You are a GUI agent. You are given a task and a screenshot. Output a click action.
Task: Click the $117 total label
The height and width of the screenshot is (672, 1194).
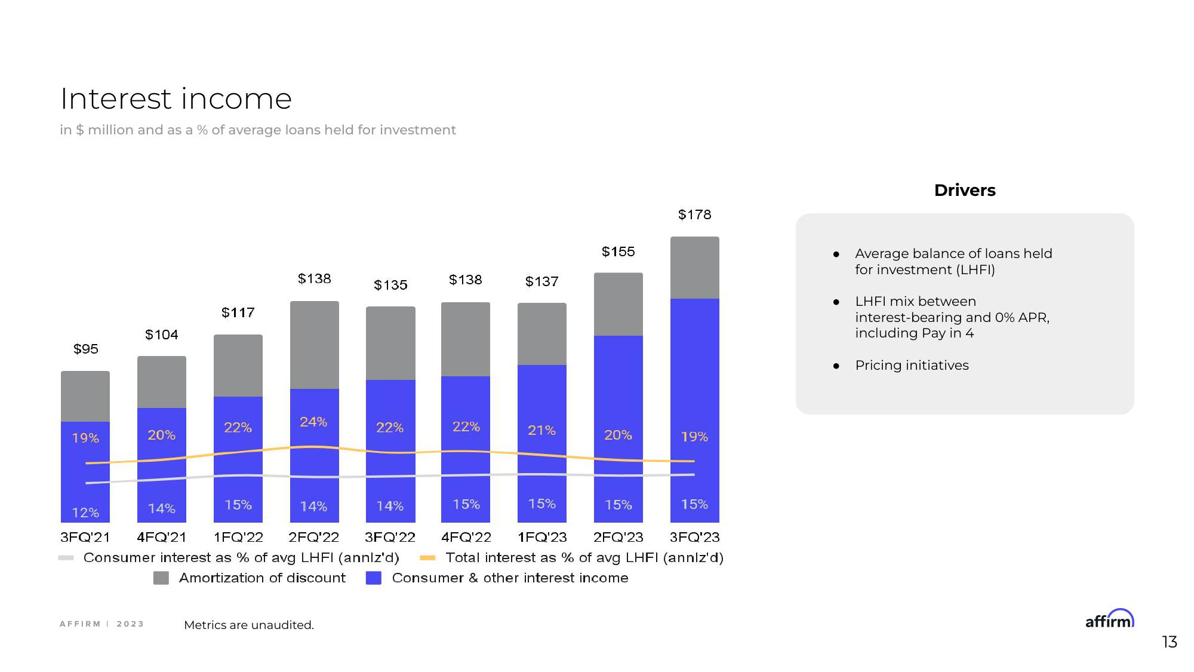(238, 312)
